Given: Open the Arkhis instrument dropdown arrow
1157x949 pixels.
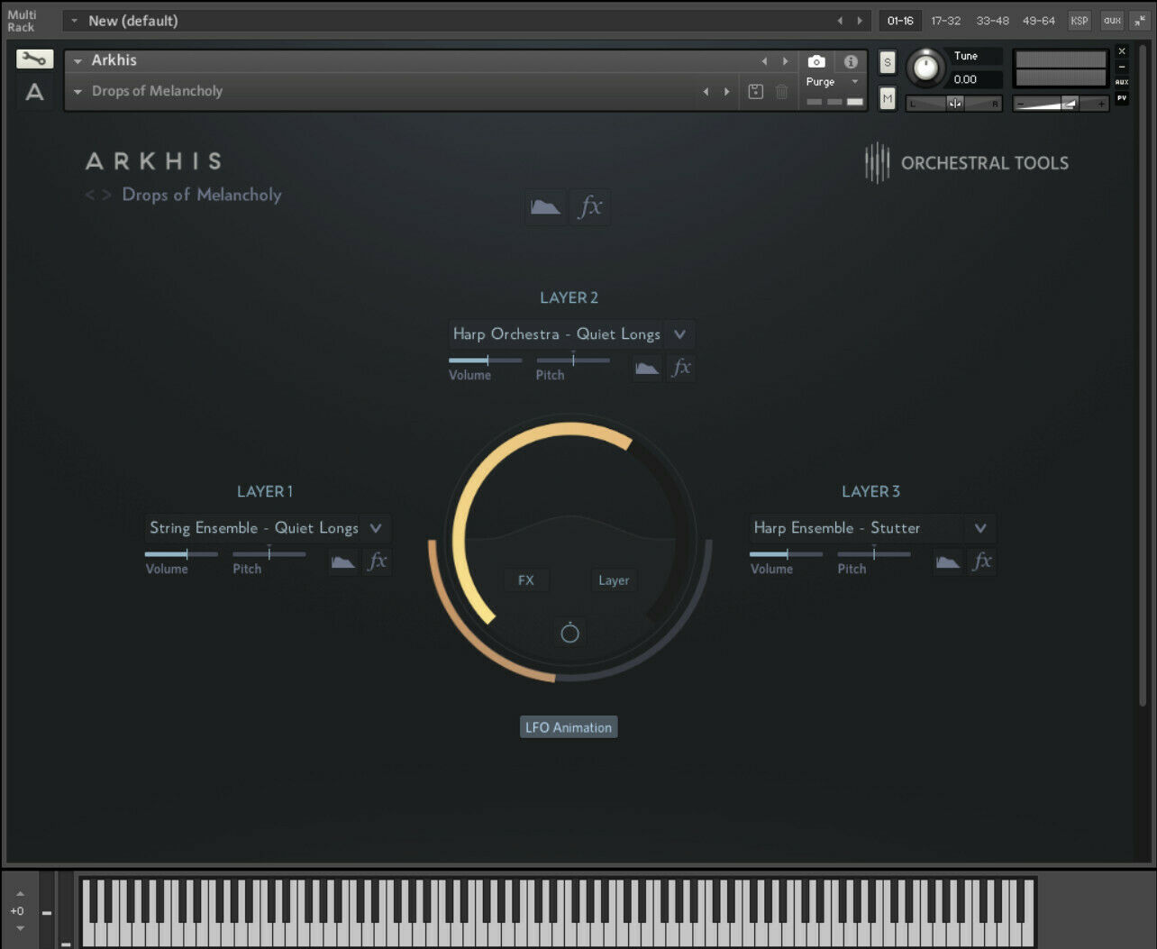Looking at the screenshot, I should pos(78,61).
